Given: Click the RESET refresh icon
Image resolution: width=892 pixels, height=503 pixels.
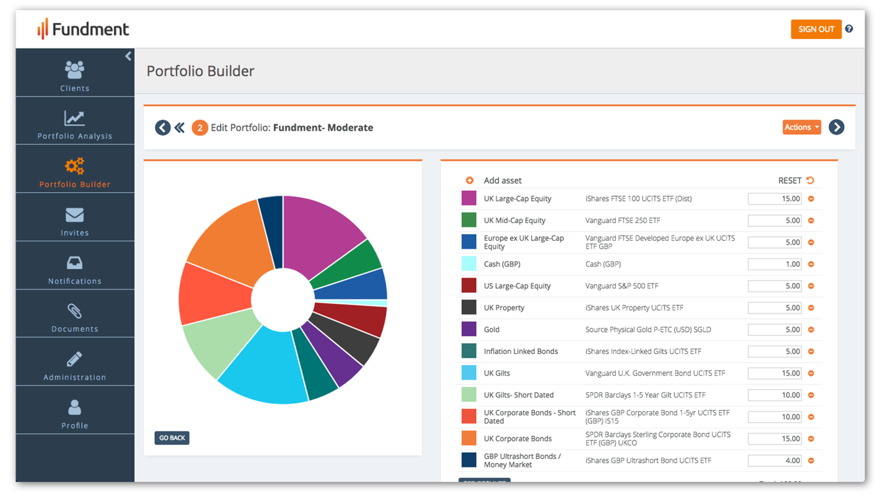Looking at the screenshot, I should (810, 180).
